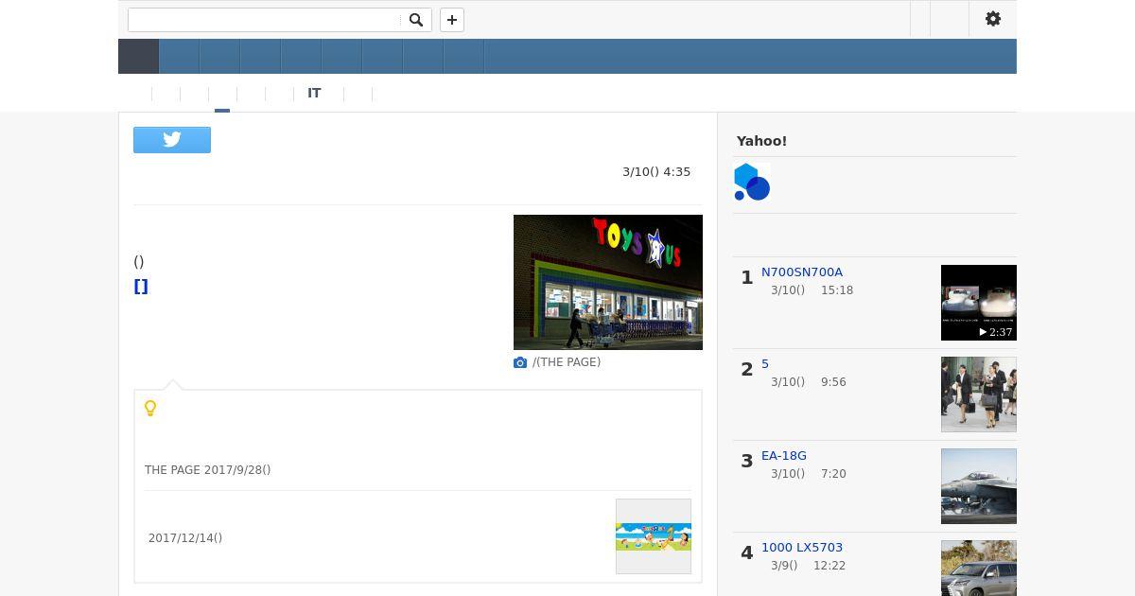Click the plus button beside the search box
This screenshot has height=596, width=1135.
click(x=452, y=20)
